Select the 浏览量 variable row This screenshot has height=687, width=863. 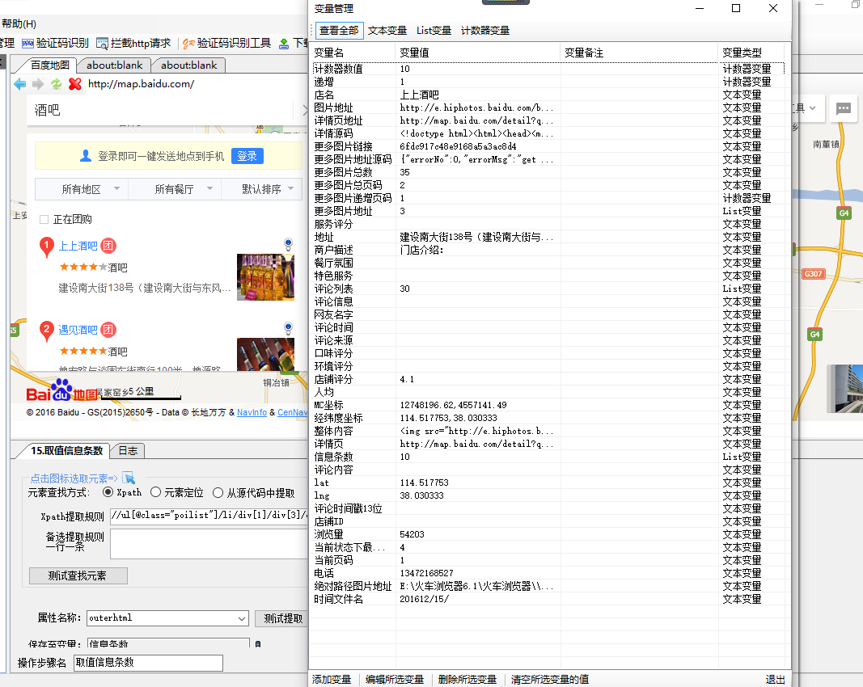548,534
